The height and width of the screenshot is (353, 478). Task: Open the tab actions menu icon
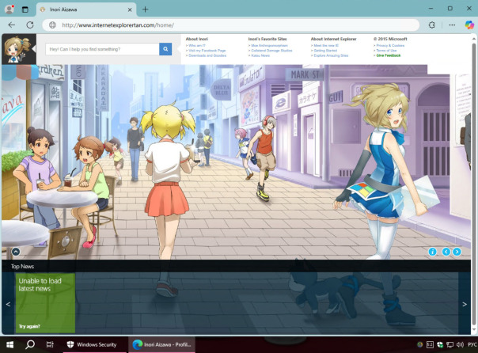tap(25, 9)
